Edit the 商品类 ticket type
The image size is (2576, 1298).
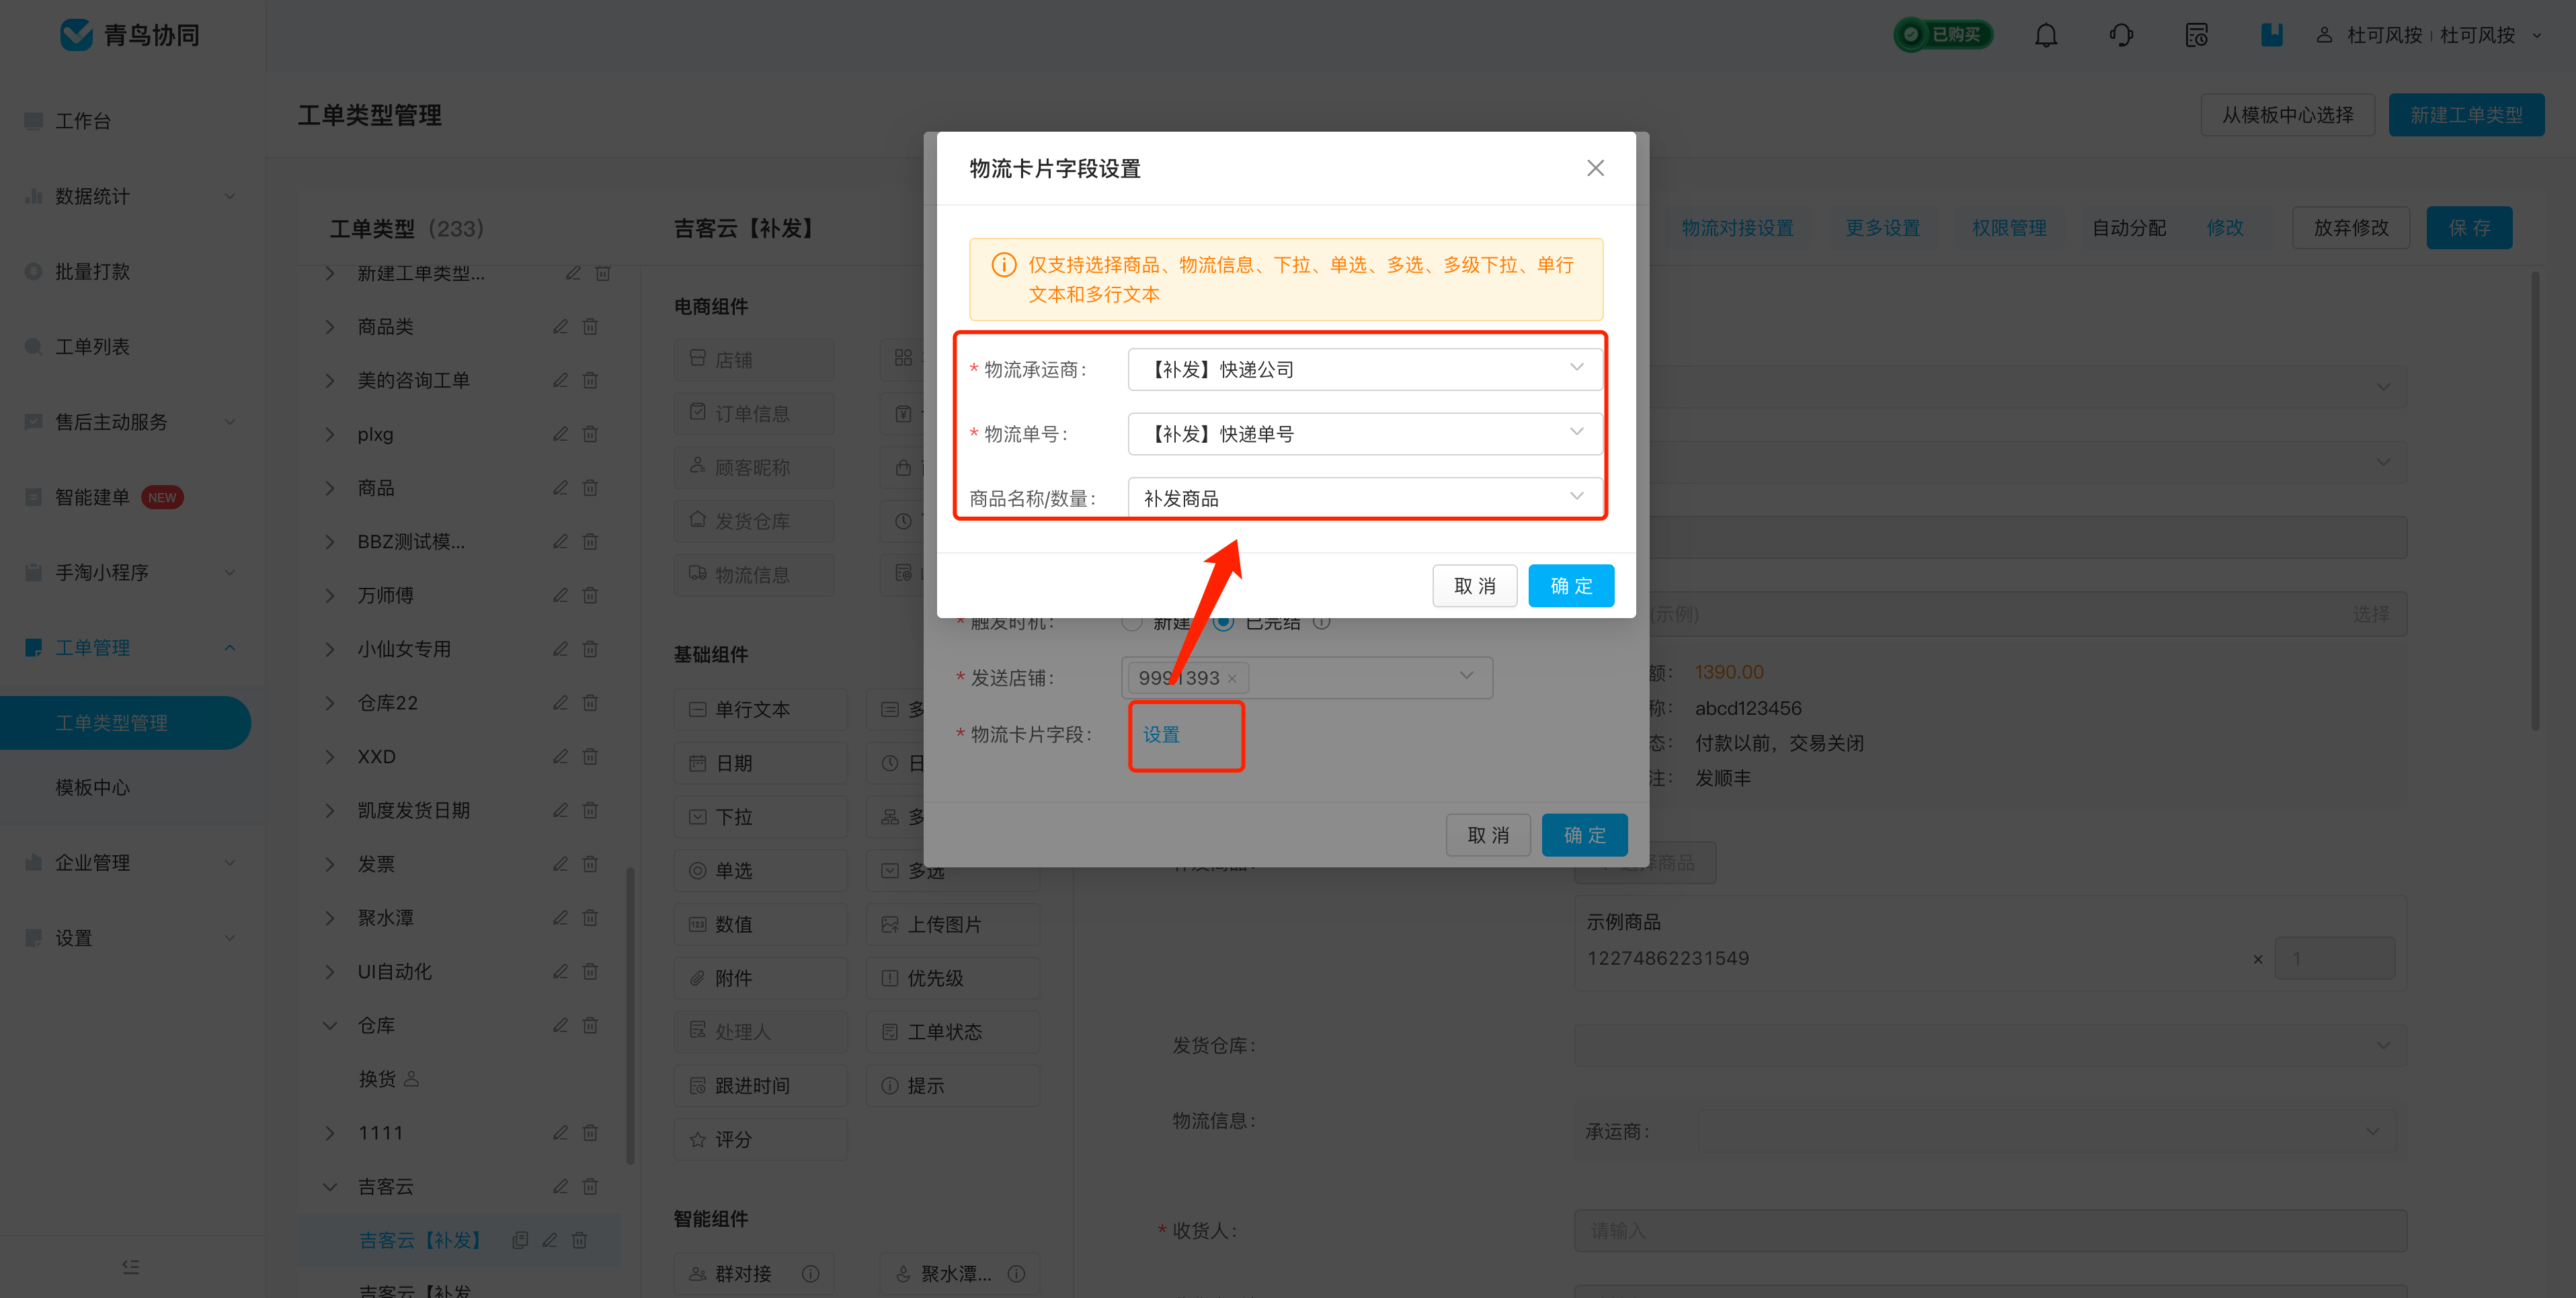561,327
